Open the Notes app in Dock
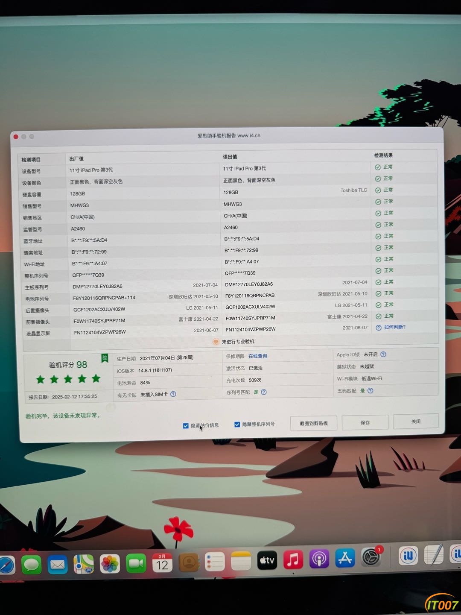The image size is (461, 615). (x=241, y=561)
